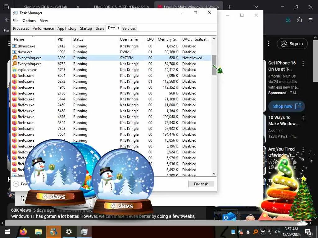Click the scroll up arrow in process list

coord(214,38)
